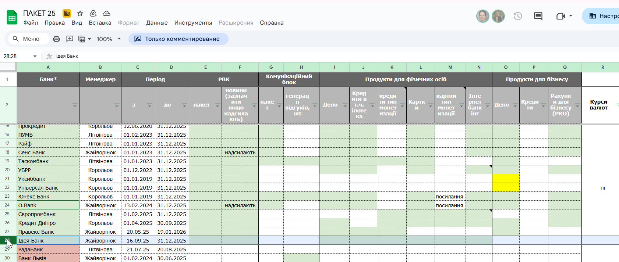Click Только комментирование mode button
The height and width of the screenshot is (262, 619).
coord(178,39)
